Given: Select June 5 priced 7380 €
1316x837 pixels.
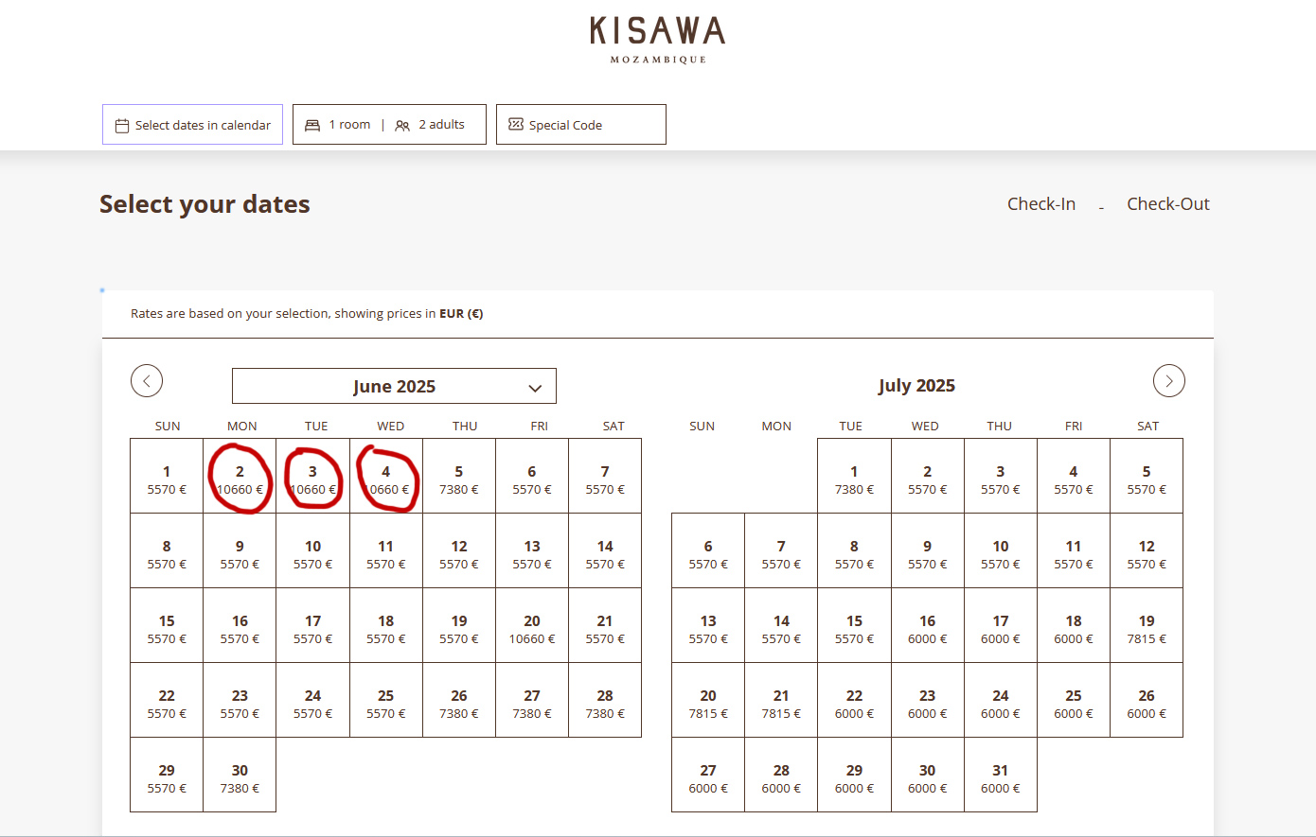Looking at the screenshot, I should [459, 479].
